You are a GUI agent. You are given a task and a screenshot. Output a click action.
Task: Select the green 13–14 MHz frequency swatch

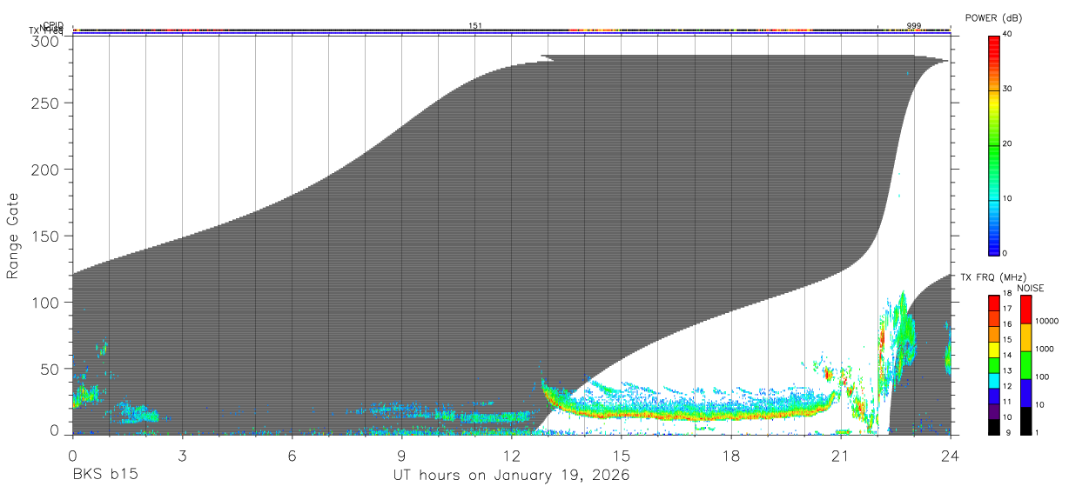993,364
